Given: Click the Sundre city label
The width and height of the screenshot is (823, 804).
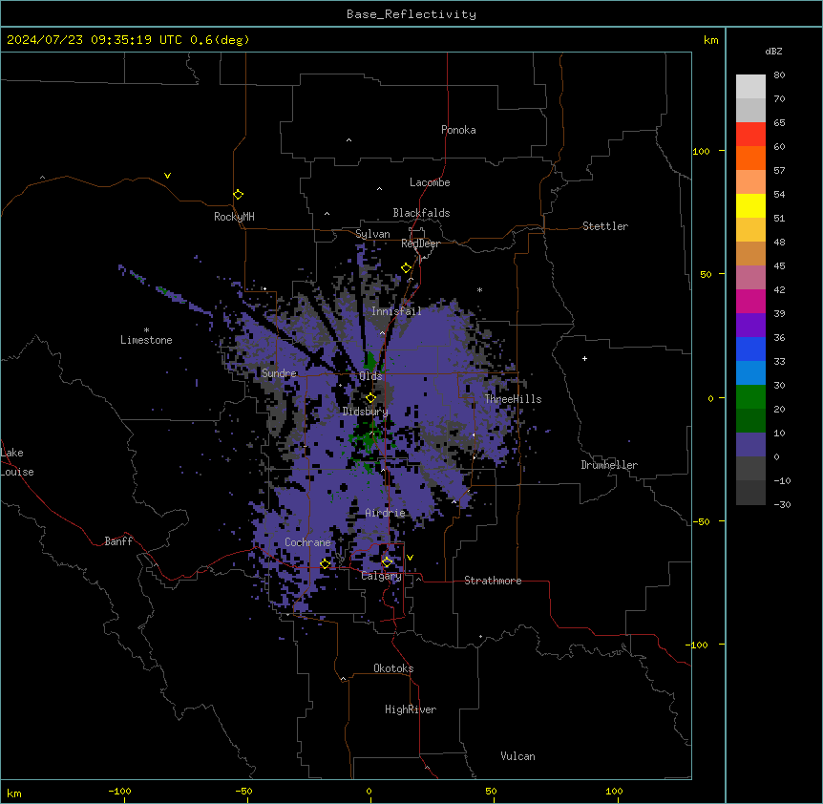Looking at the screenshot, I should coord(279,373).
